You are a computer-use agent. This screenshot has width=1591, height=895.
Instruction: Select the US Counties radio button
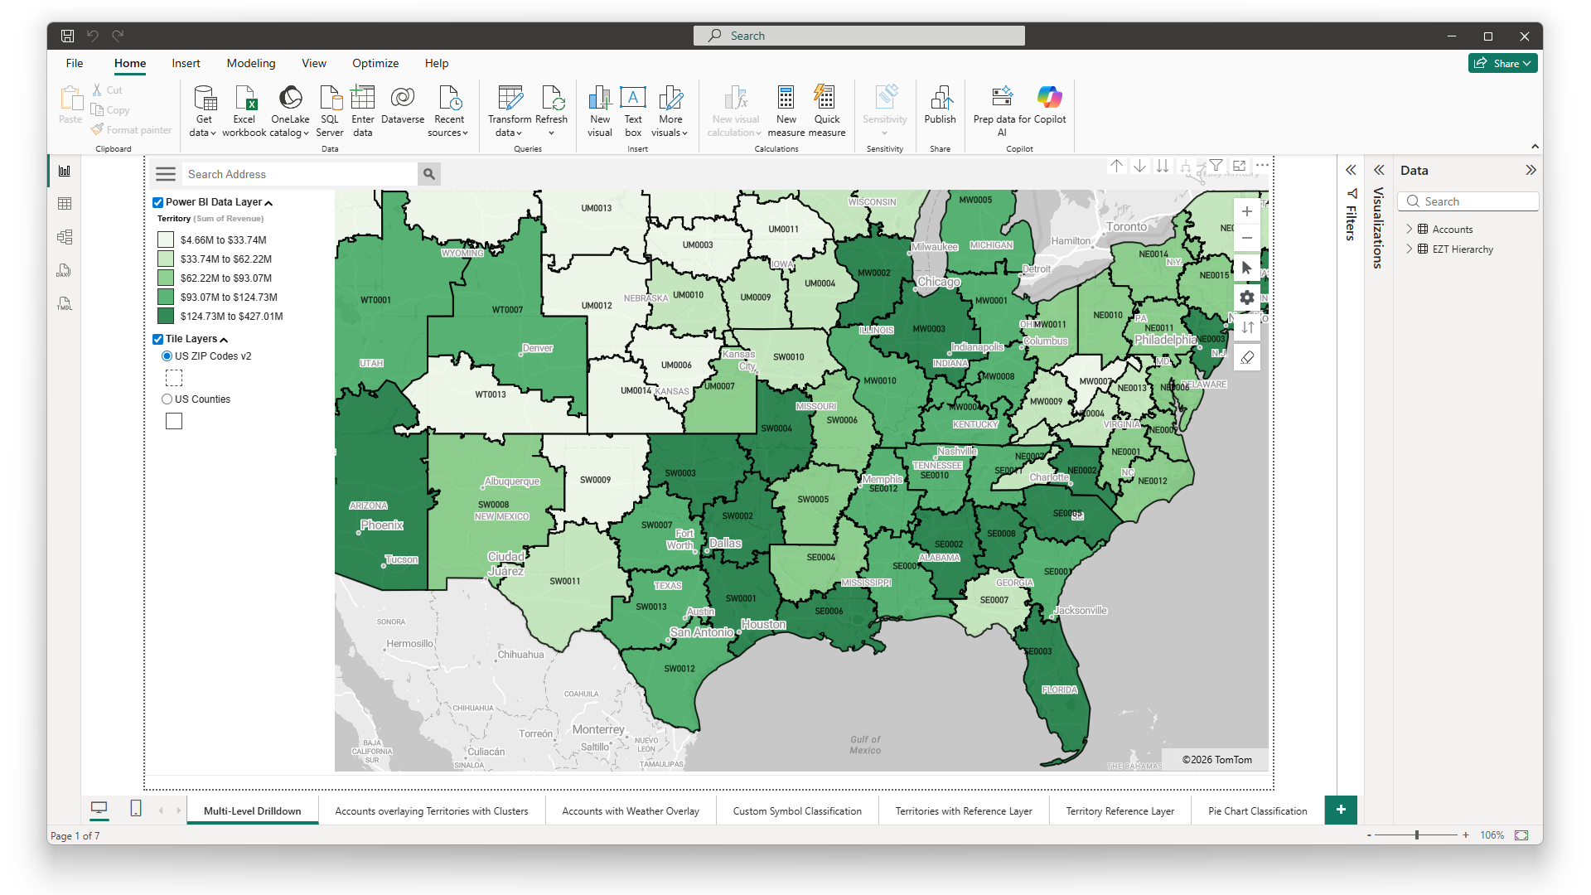tap(167, 399)
